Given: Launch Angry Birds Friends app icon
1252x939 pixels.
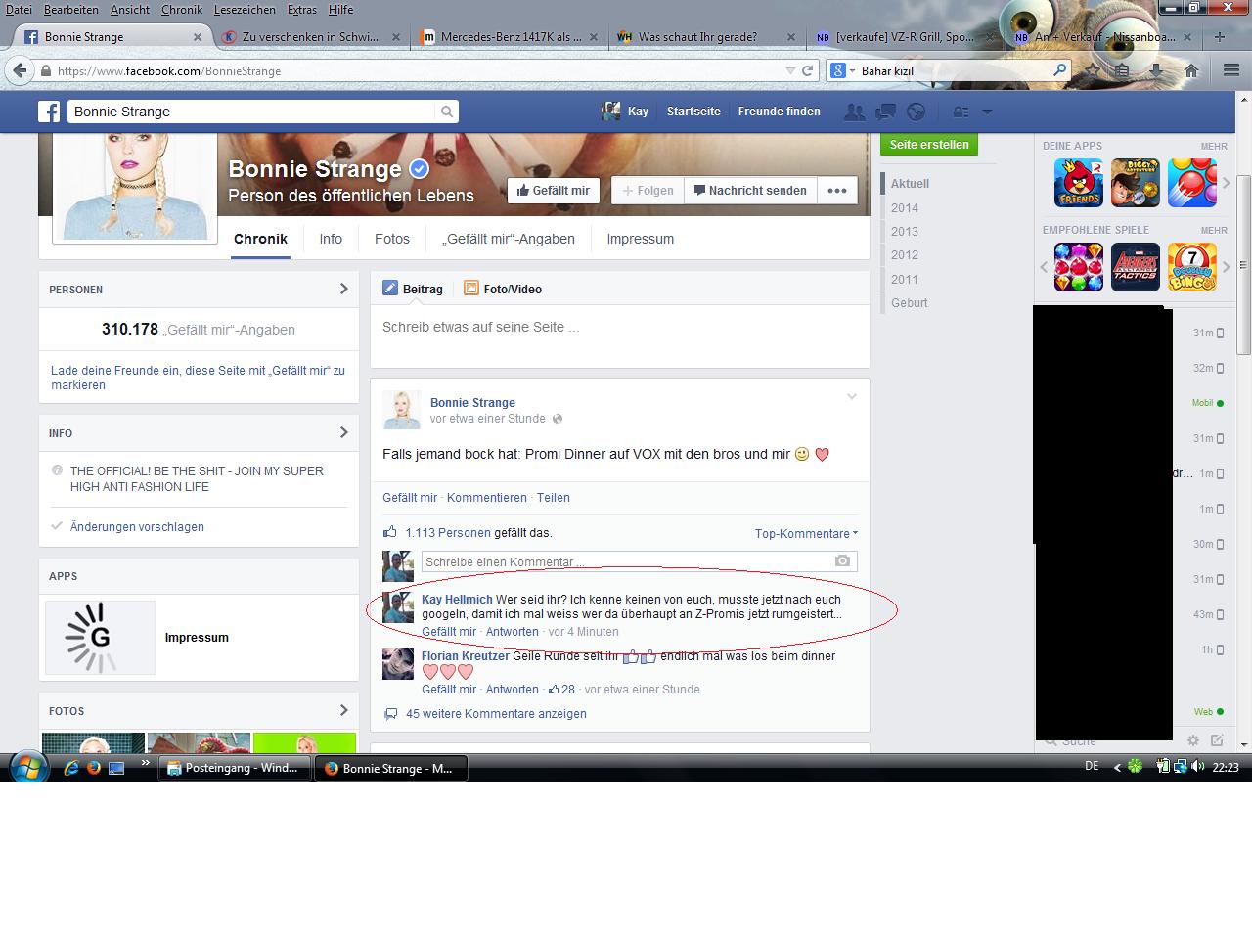Looking at the screenshot, I should [x=1078, y=183].
